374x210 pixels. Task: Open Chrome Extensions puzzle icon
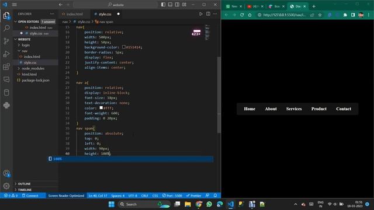tap(345, 15)
